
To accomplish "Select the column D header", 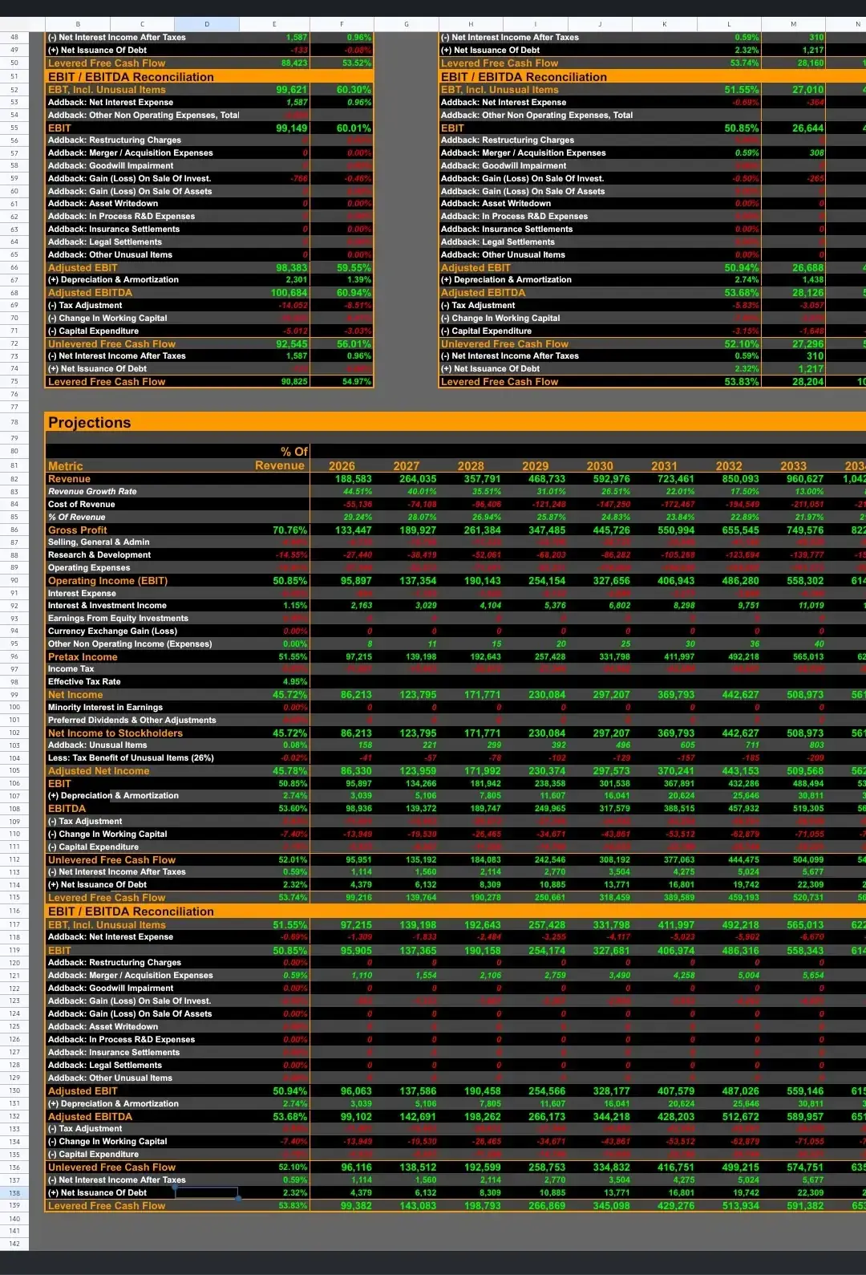I will [x=206, y=24].
